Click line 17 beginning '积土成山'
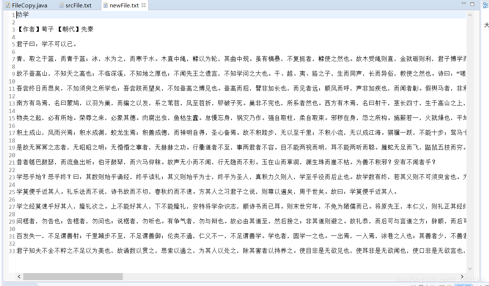 pyautogui.click(x=241, y=133)
